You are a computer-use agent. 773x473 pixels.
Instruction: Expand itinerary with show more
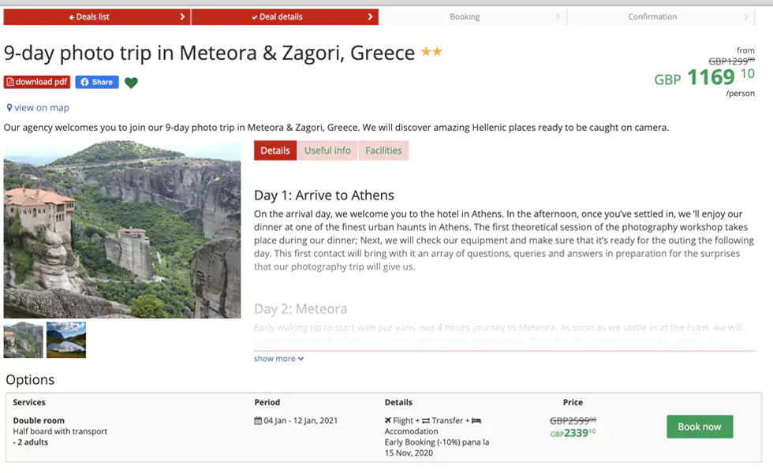[278, 359]
